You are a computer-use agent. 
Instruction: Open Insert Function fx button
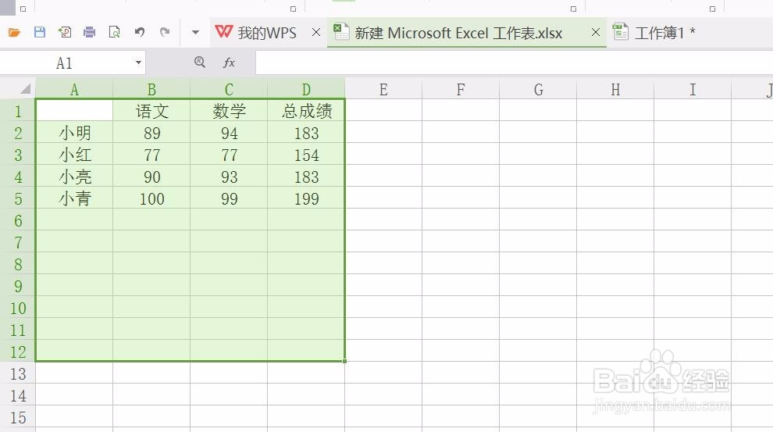[x=230, y=62]
